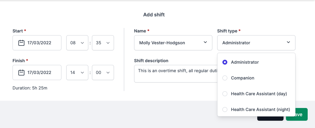Screen dimensions: 315x128
Task: Open the Finish minute dropdown
Action: (103, 72)
